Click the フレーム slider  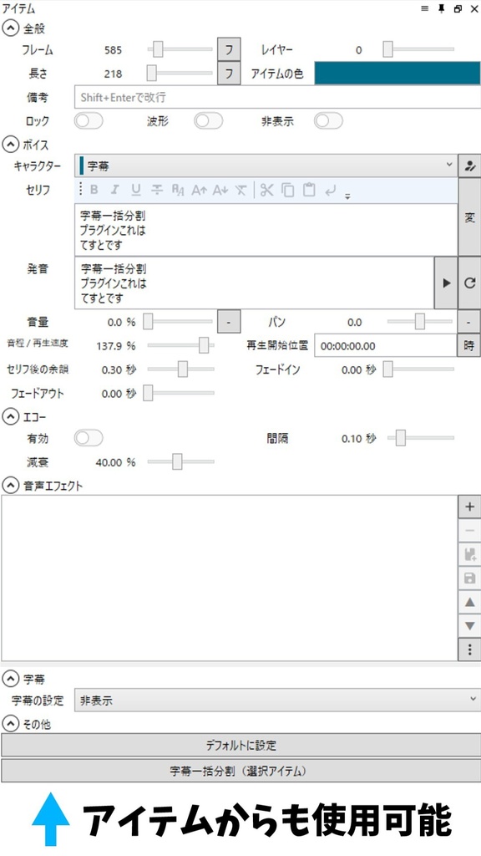[x=180, y=49]
